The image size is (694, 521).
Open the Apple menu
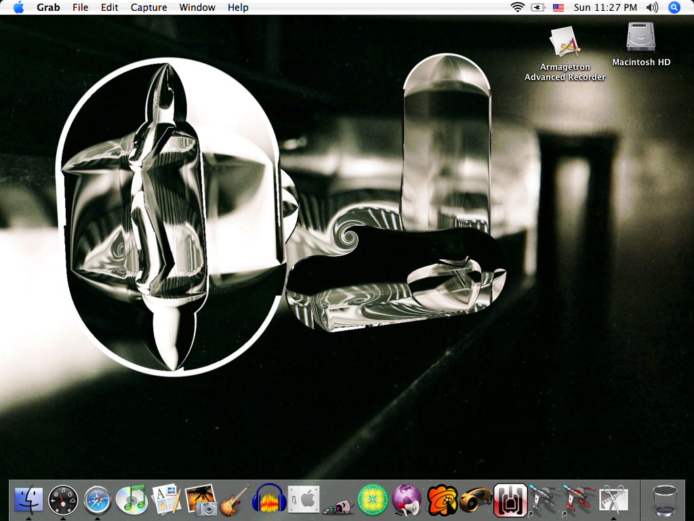pos(18,7)
